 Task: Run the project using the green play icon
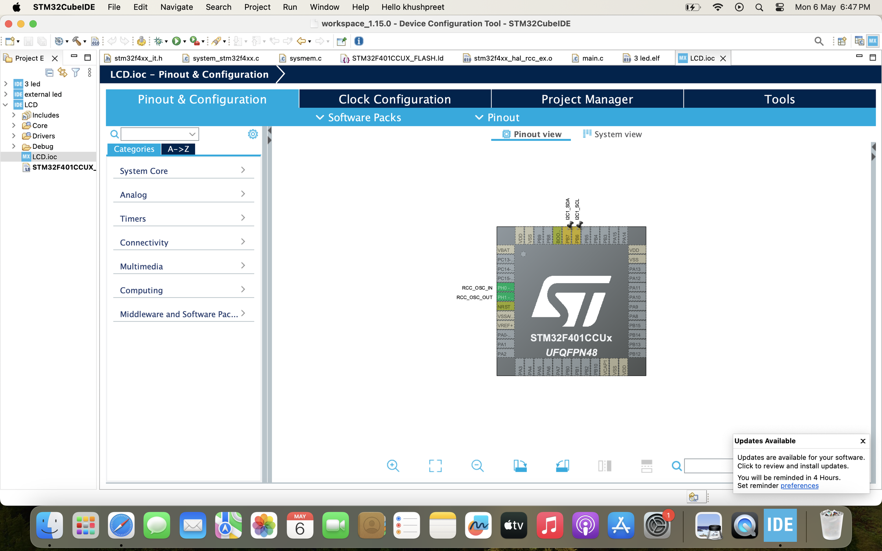(x=177, y=41)
